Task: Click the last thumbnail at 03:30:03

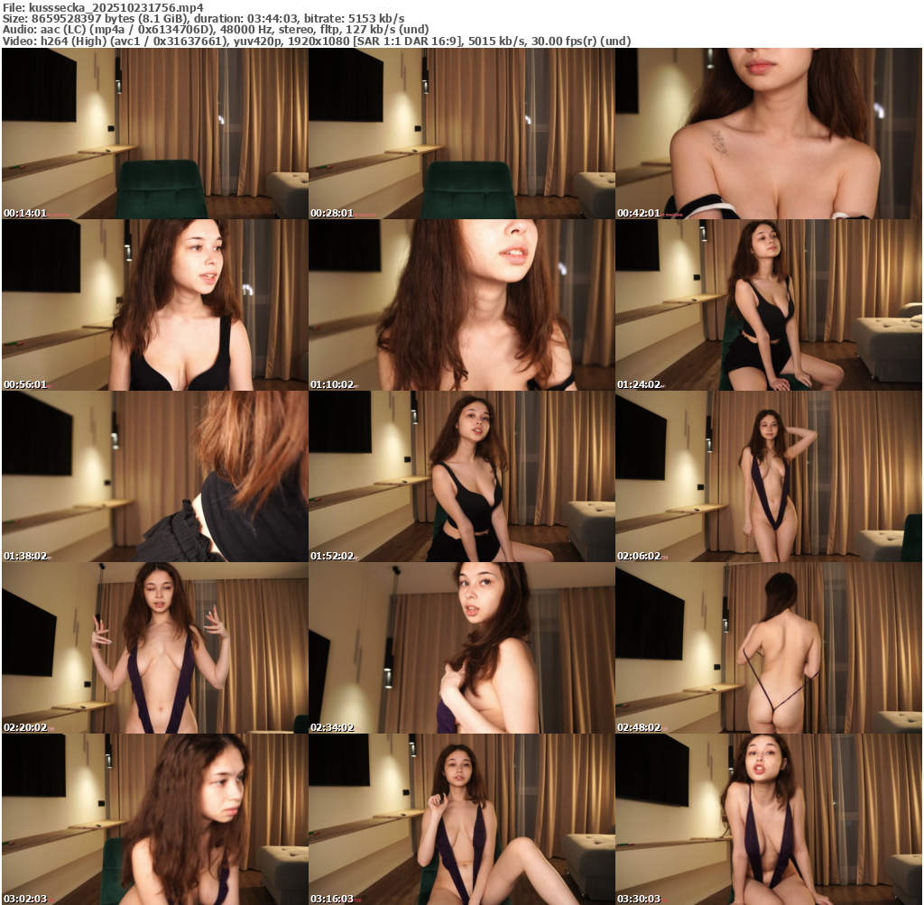Action: (768, 819)
